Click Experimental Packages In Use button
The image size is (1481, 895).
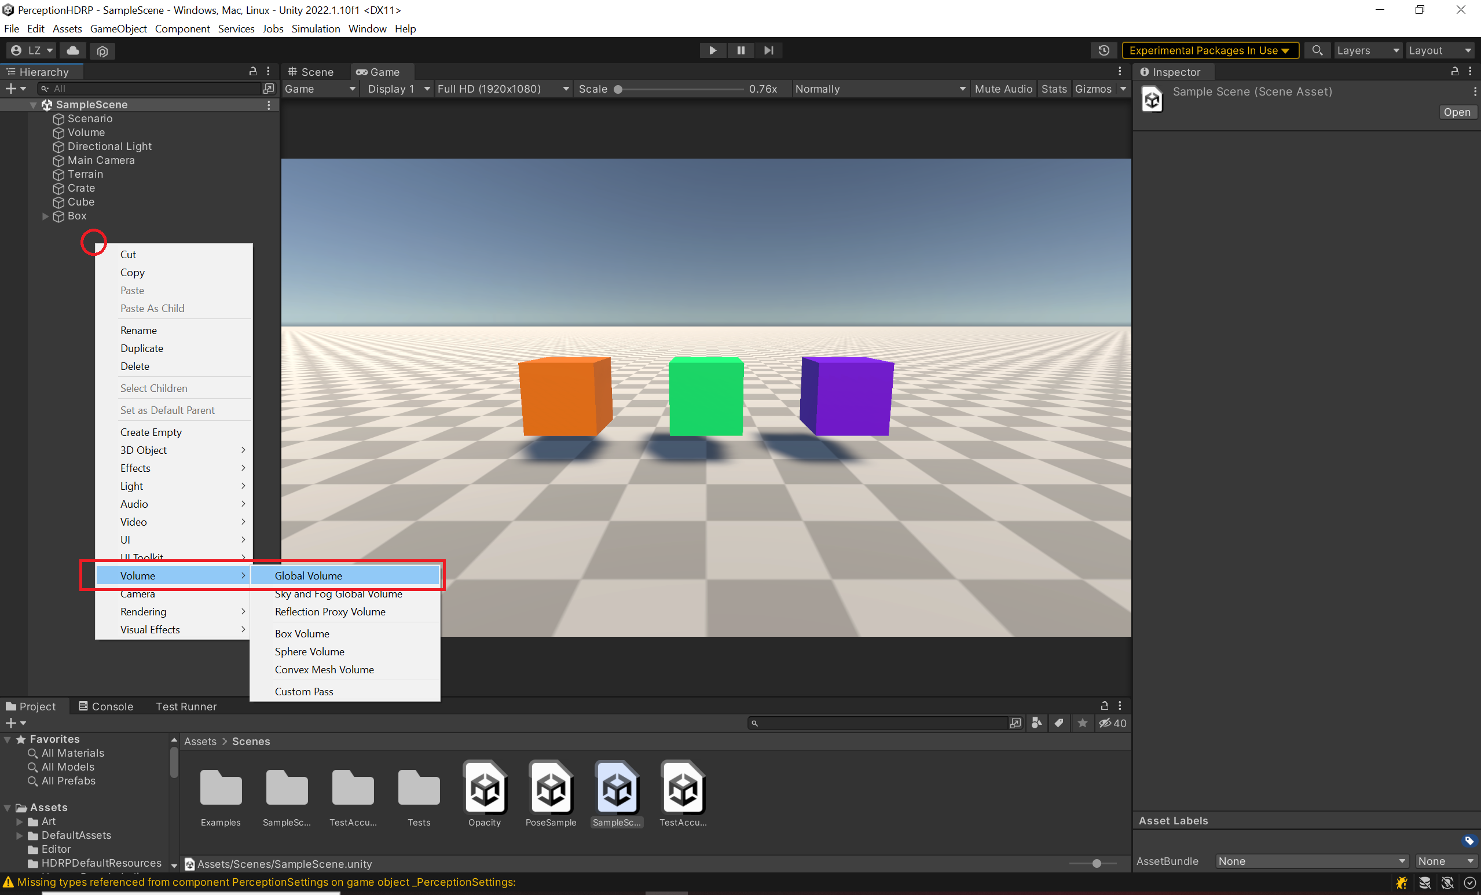coord(1209,50)
